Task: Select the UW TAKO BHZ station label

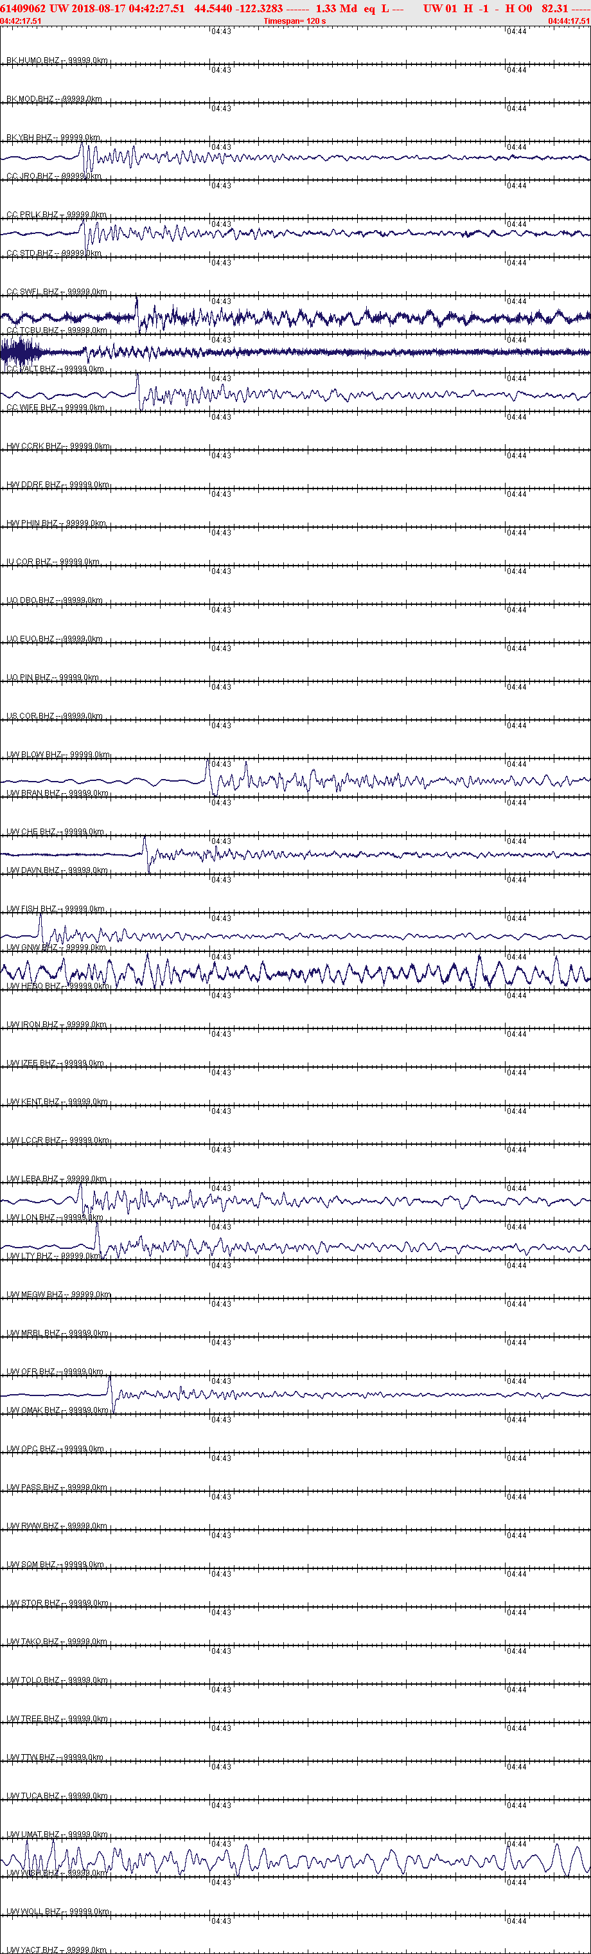Action: 58,1642
